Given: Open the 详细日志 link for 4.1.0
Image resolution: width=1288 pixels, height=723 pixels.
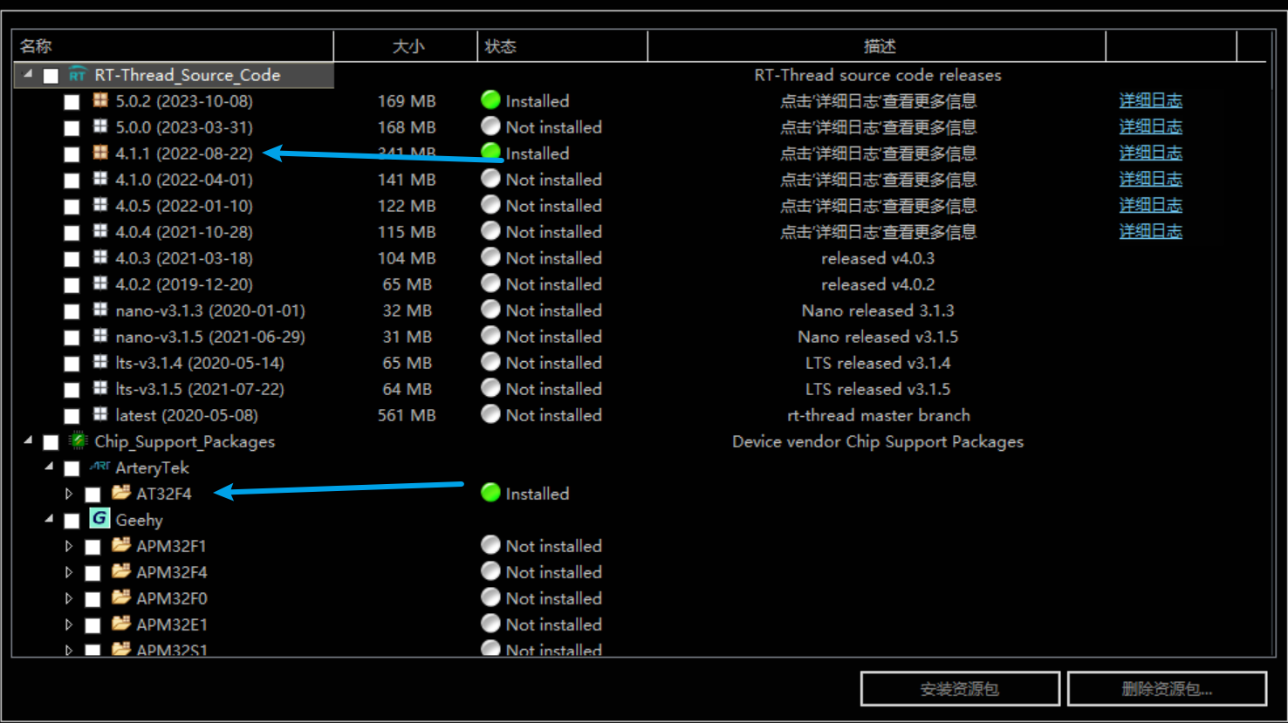Looking at the screenshot, I should (x=1150, y=180).
